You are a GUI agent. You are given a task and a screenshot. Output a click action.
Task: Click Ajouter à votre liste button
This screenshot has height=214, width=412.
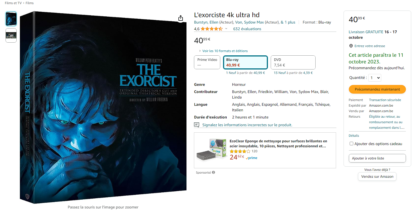377,158
